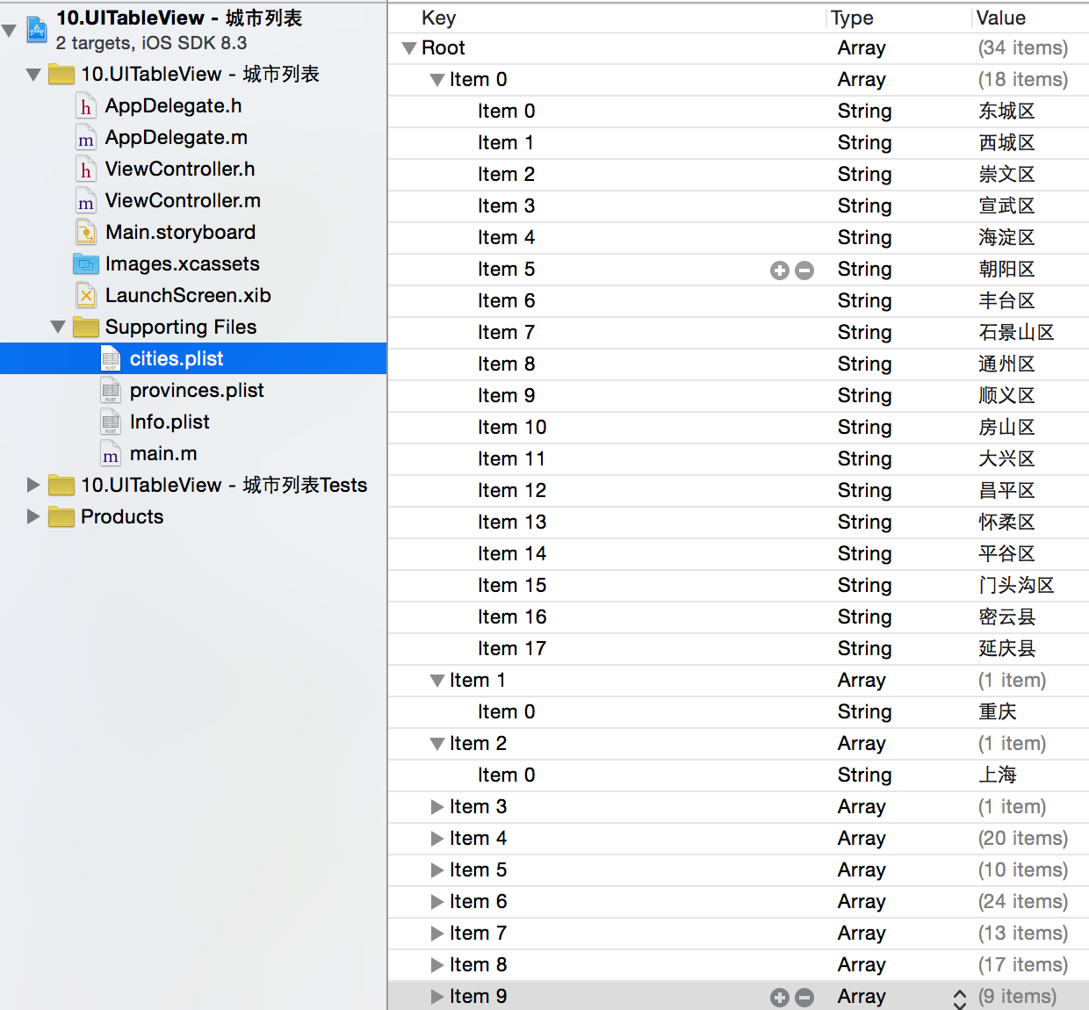The image size is (1089, 1010).
Task: Collapse the 18-item Item 0 array
Action: tap(437, 80)
